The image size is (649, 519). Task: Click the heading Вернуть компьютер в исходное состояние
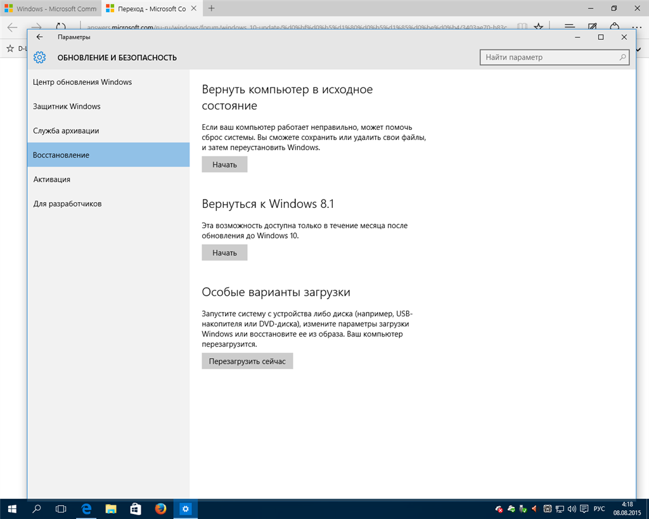point(287,97)
